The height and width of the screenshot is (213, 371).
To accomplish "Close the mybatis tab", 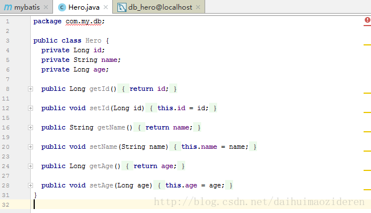I will coord(46,7).
